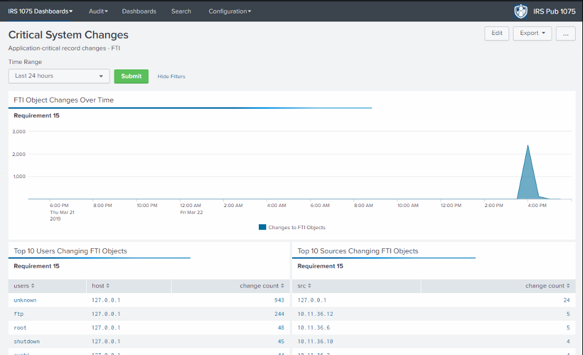The width and height of the screenshot is (583, 355).
Task: Open Search from the navigation bar
Action: (181, 11)
